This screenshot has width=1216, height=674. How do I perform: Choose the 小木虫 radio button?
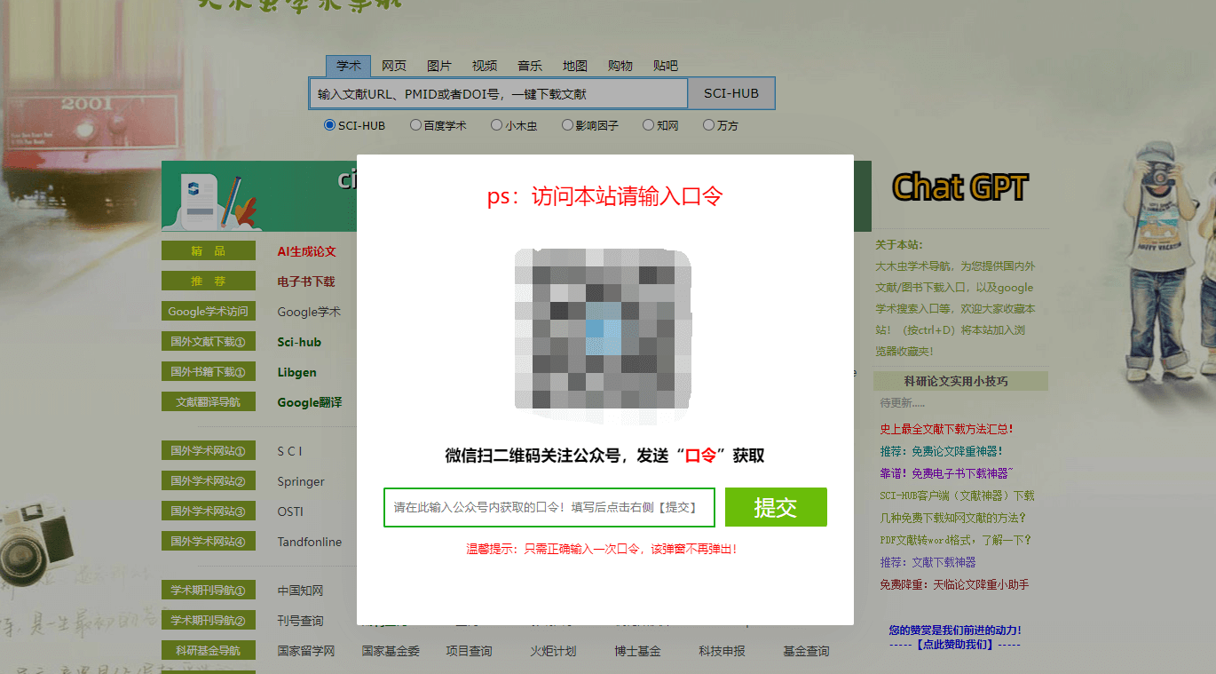[496, 125]
